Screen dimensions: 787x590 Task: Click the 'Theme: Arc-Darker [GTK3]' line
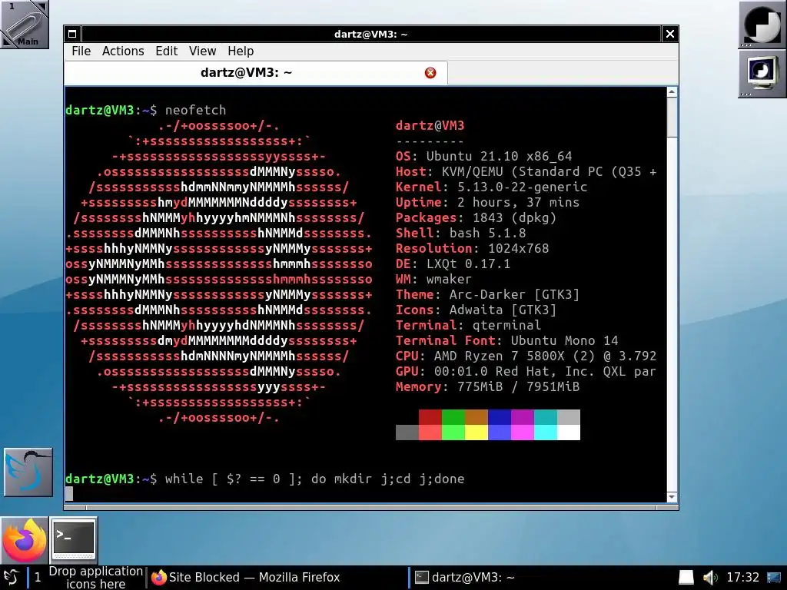pos(487,294)
